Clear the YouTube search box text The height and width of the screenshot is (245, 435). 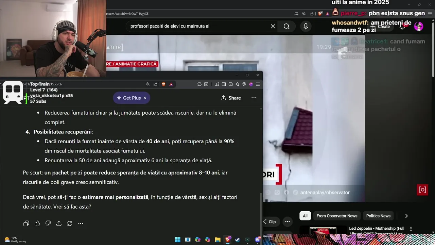273,26
